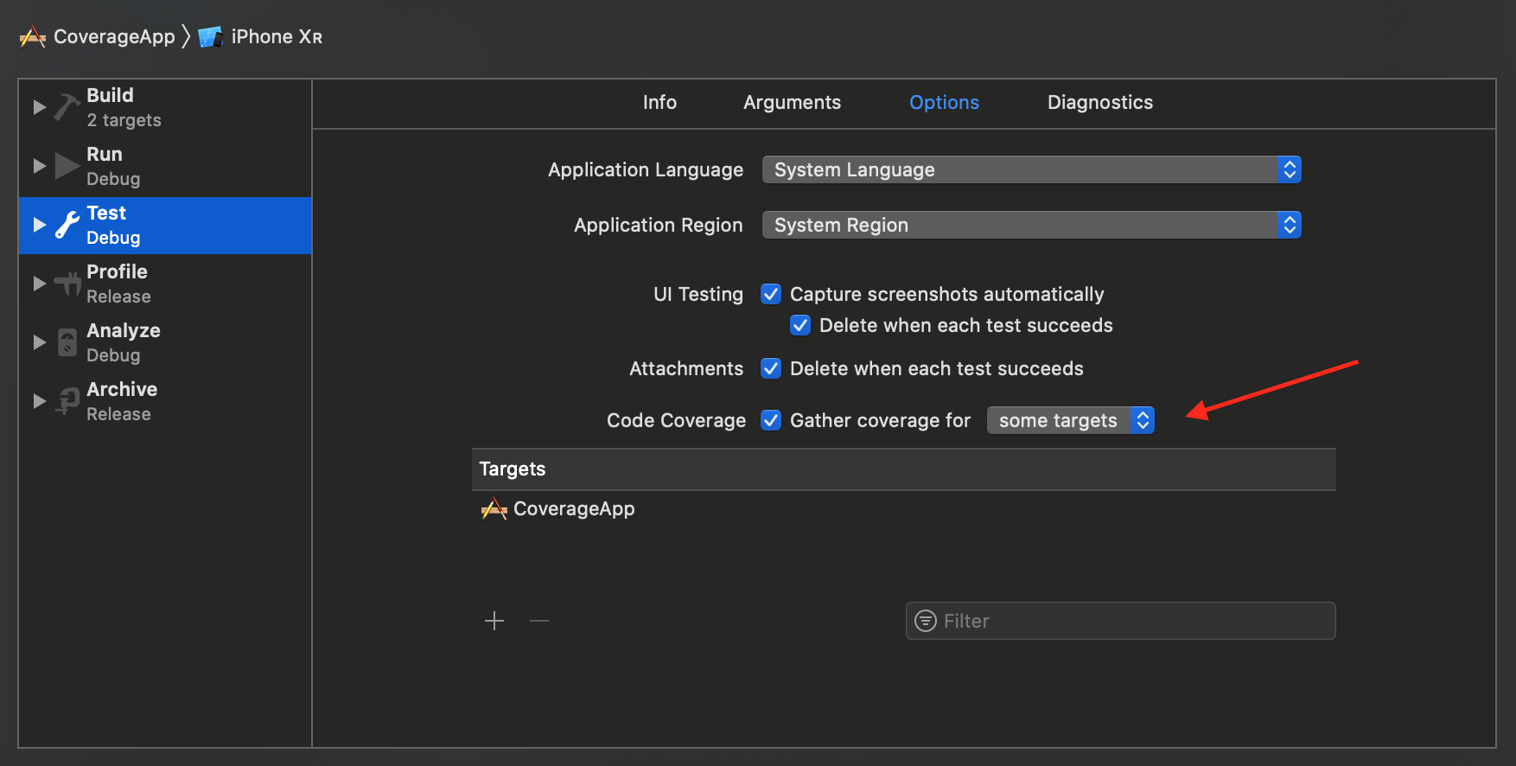
Task: Select the Profile Release action
Action: tap(165, 284)
